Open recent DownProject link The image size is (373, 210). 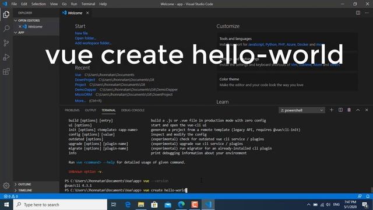click(x=85, y=80)
